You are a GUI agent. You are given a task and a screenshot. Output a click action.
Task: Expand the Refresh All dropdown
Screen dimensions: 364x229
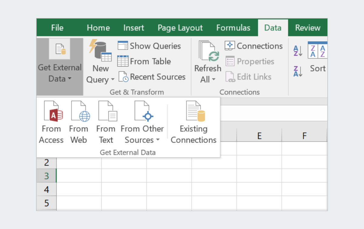pyautogui.click(x=208, y=62)
